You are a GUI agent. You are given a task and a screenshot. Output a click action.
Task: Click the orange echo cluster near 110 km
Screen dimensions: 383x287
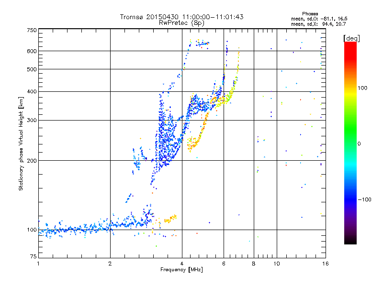pos(170,219)
